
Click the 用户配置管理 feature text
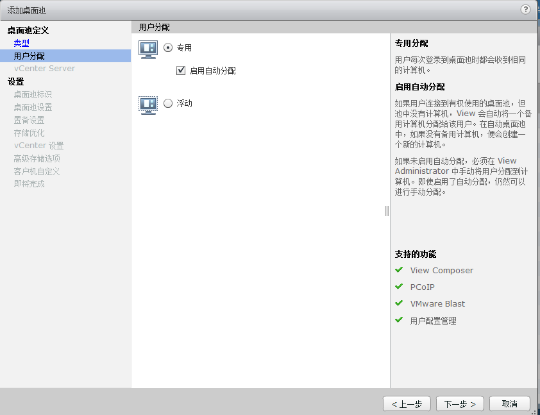[x=434, y=321]
